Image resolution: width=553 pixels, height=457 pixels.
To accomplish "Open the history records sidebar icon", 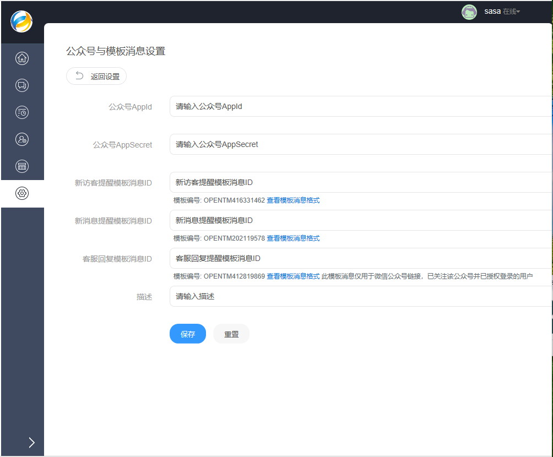I will click(x=22, y=112).
